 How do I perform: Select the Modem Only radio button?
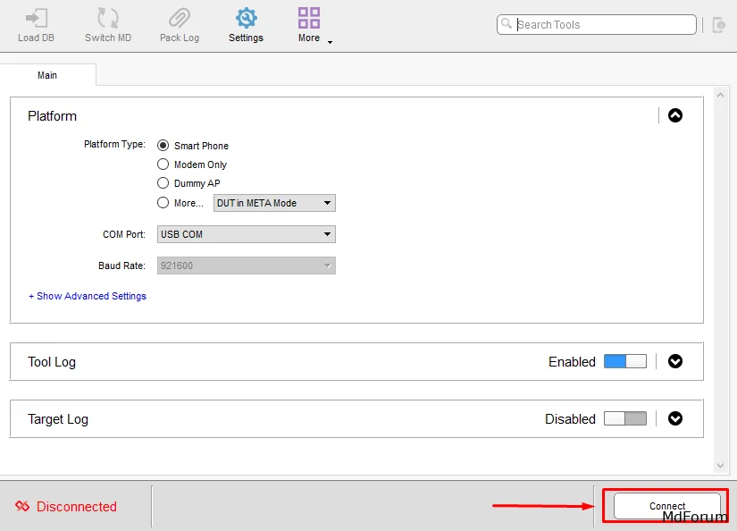click(x=163, y=164)
